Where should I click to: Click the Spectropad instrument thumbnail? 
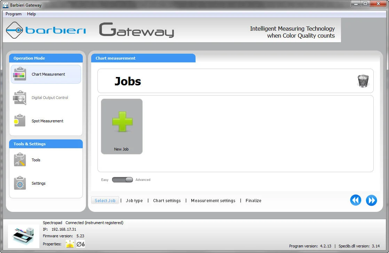pos(23,236)
